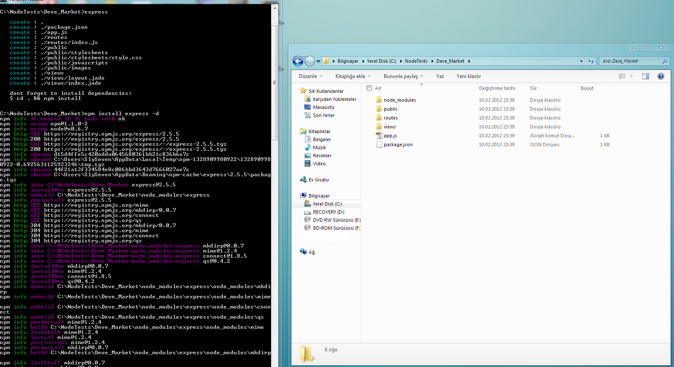Click the 'package.json' file name
This screenshot has height=367, width=674.
(x=398, y=145)
